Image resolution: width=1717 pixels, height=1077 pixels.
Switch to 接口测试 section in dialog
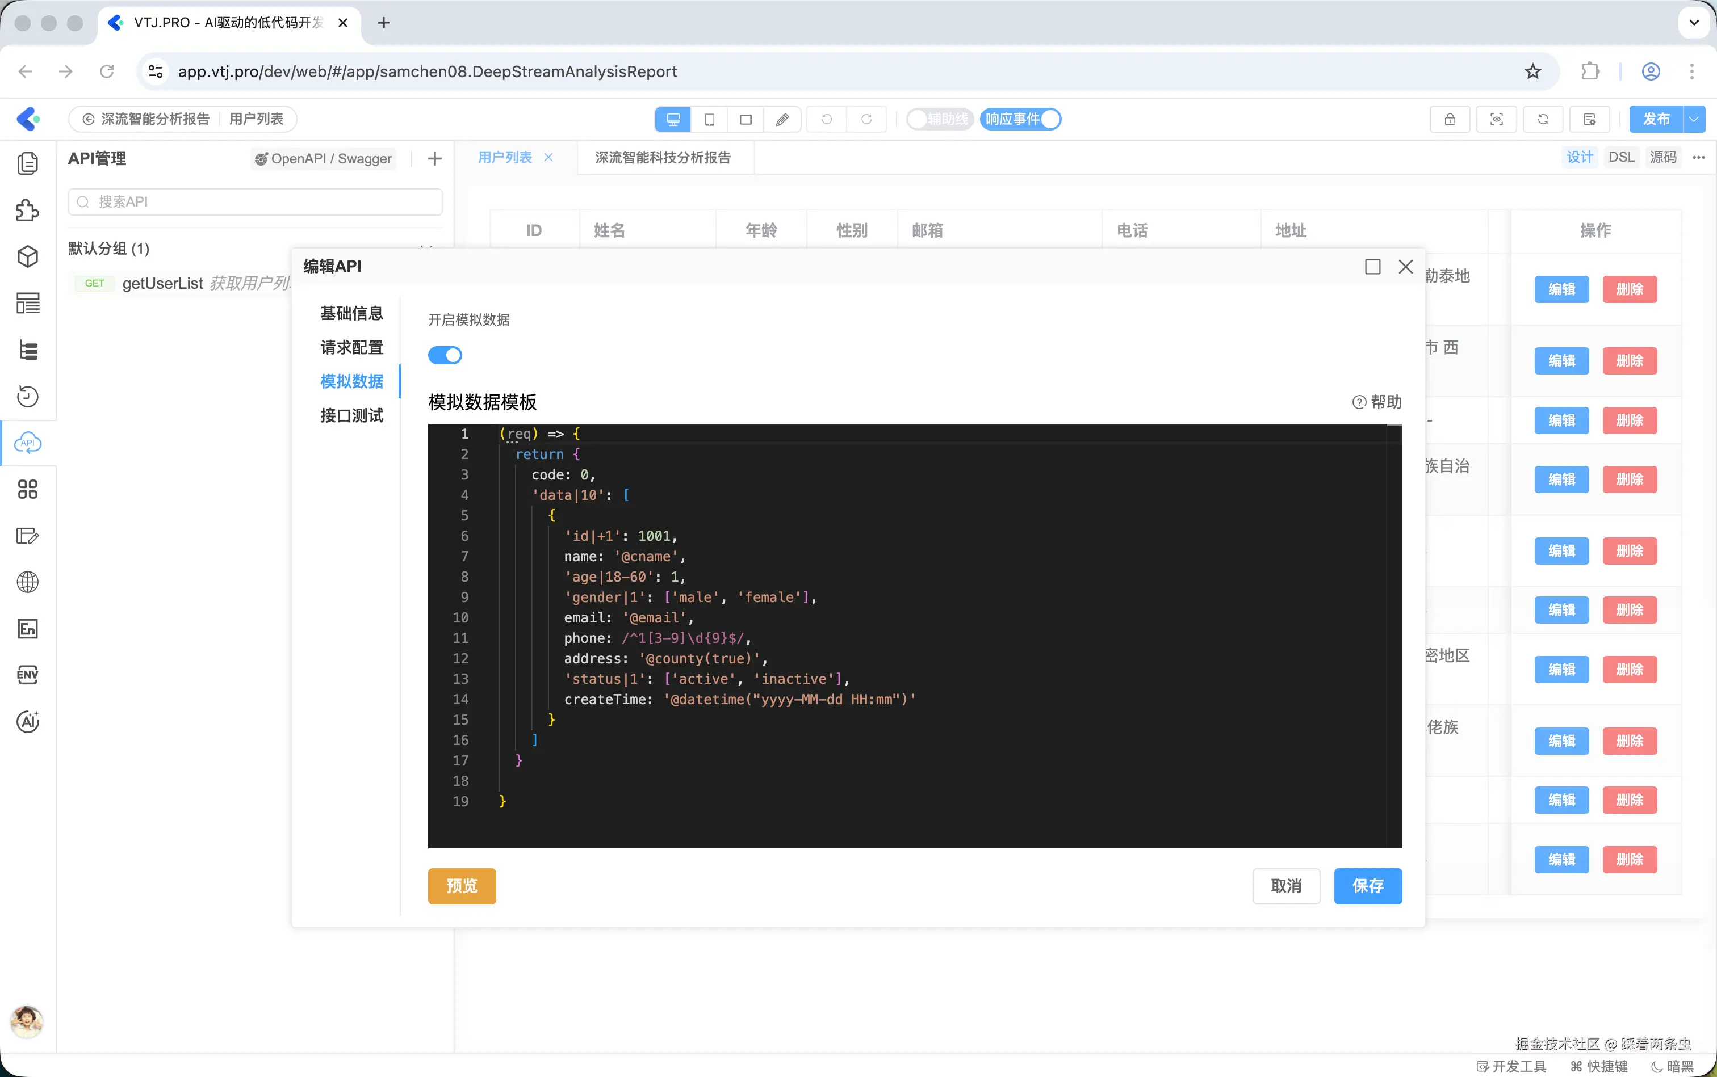coord(351,415)
